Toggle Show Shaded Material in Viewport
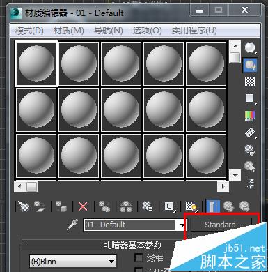 click(x=191, y=206)
